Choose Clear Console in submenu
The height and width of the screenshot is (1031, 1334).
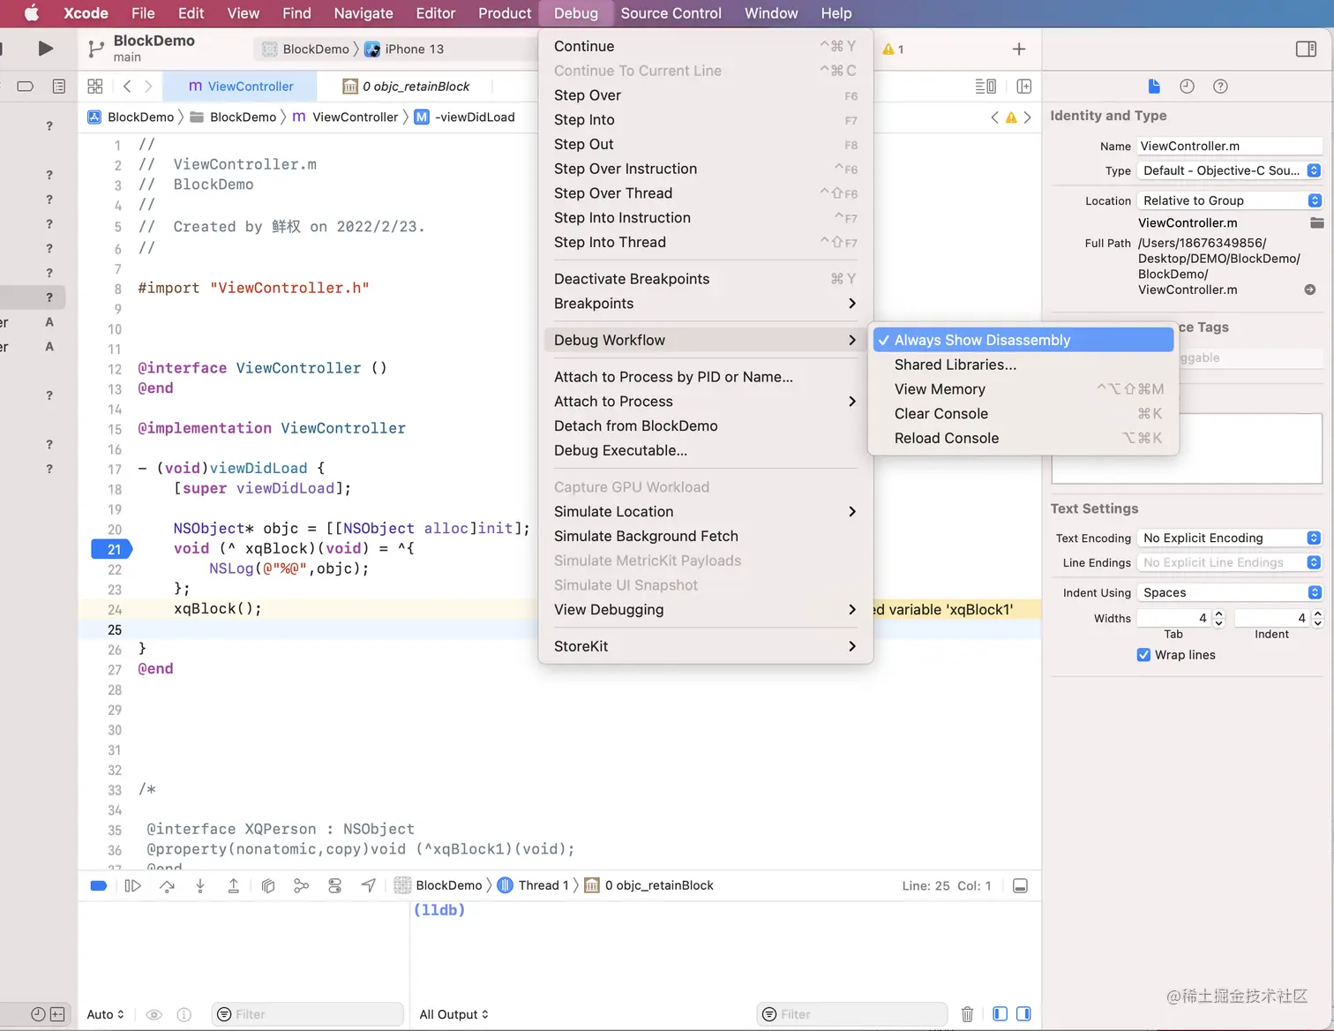(x=1023, y=414)
